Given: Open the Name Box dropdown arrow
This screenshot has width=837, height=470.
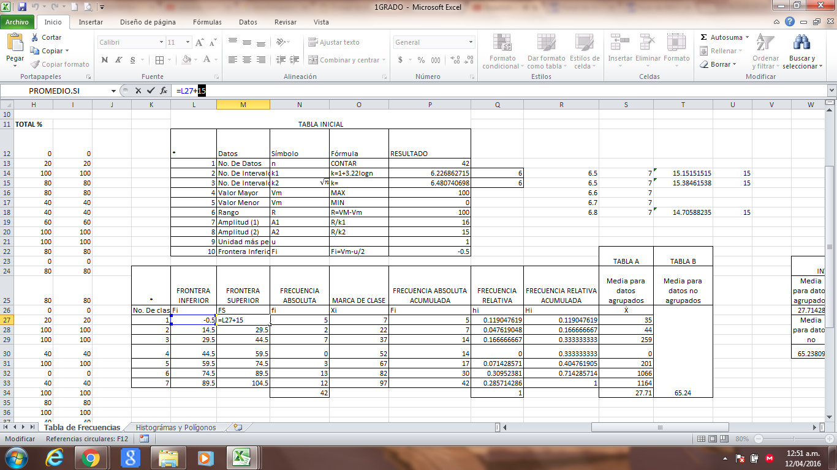Looking at the screenshot, I should point(113,91).
